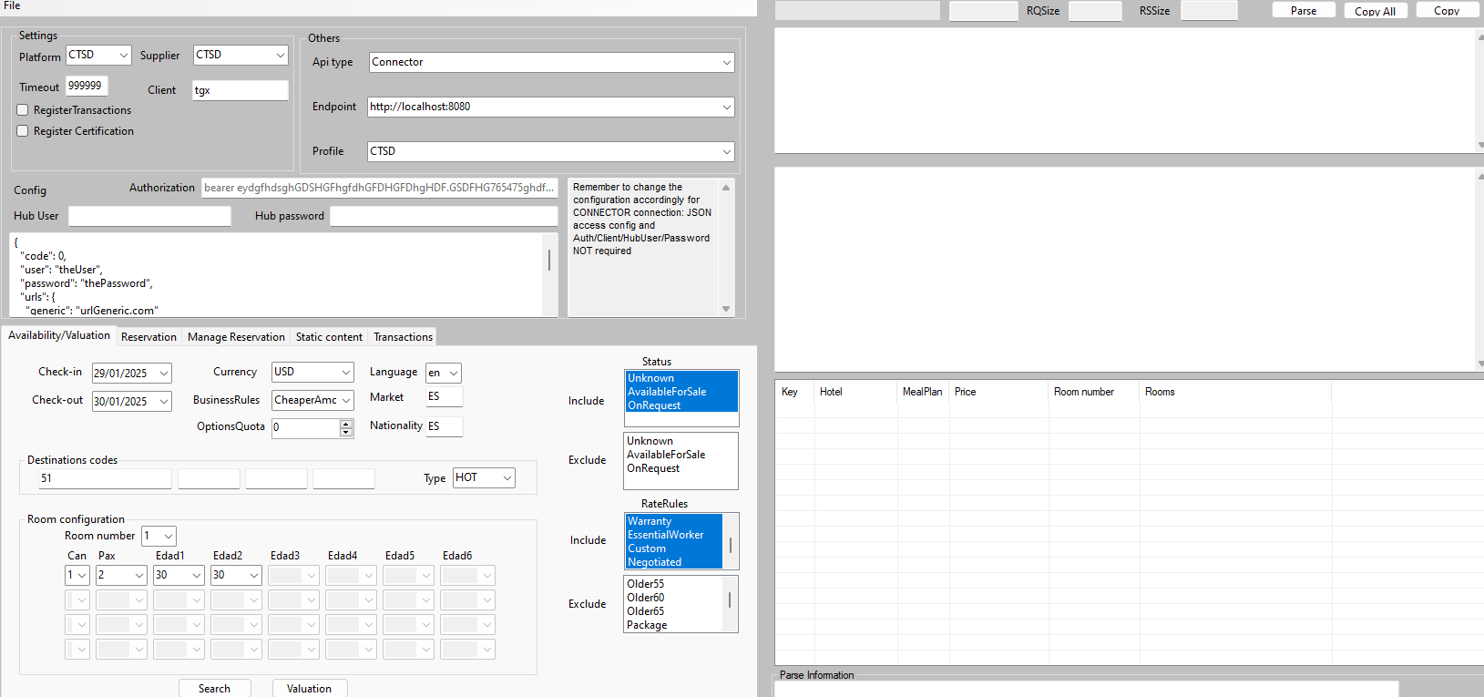The image size is (1484, 697).
Task: Select EssentialWorker in RateRules Include list
Action: point(673,535)
